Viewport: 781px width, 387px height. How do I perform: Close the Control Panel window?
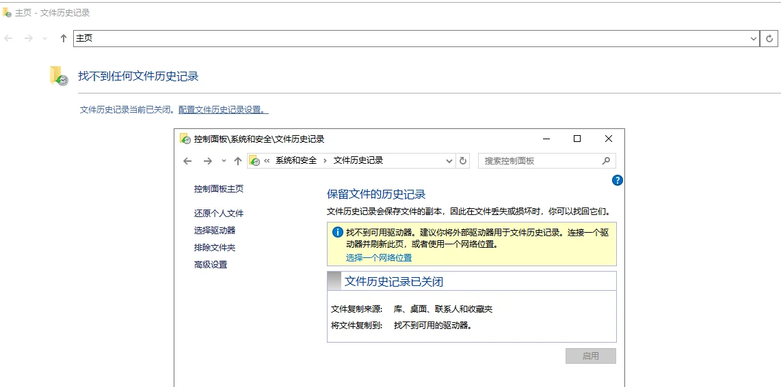pos(608,139)
